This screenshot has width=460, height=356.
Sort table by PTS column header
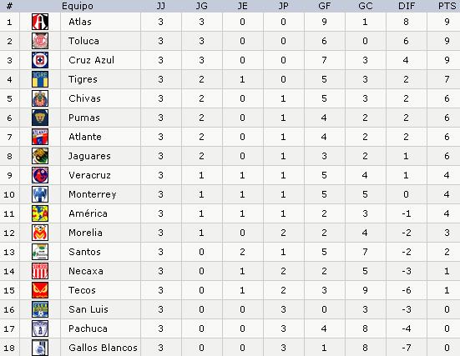tap(447, 6)
